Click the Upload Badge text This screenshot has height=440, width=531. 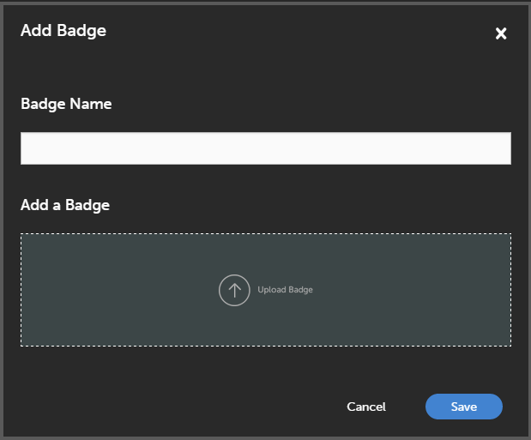click(x=285, y=290)
